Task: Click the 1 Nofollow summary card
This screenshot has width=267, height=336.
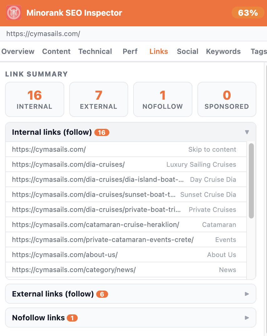Action: 163,99
